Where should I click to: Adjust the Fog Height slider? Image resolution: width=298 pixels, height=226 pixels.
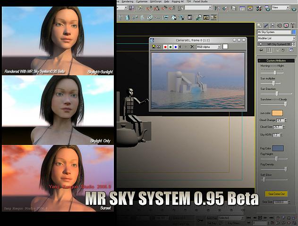[277, 159]
